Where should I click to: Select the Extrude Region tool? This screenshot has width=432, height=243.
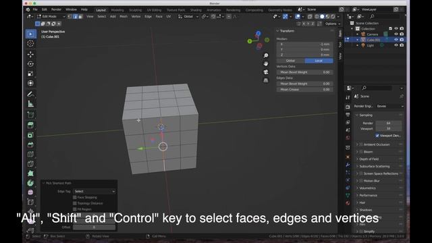click(30, 126)
